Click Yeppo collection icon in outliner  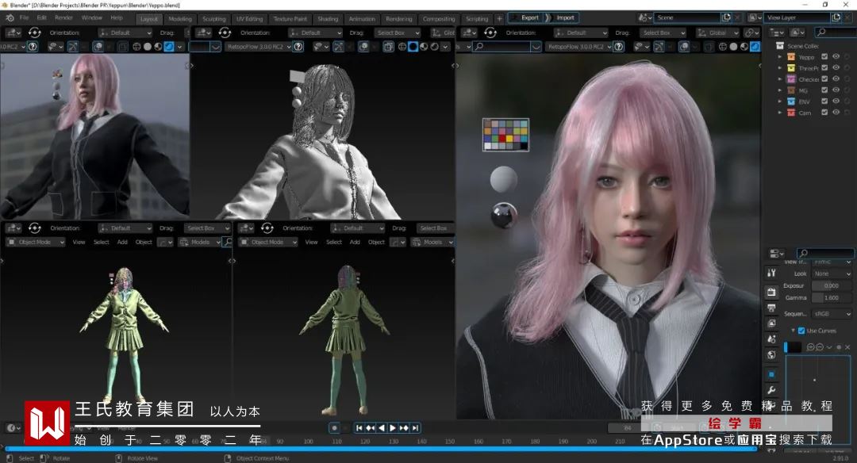tap(791, 57)
